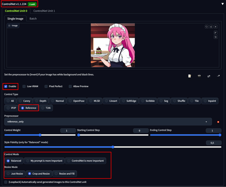Pick the MLSD control type
Image resolution: width=226 pixels, height=187 pixels.
pos(95,101)
